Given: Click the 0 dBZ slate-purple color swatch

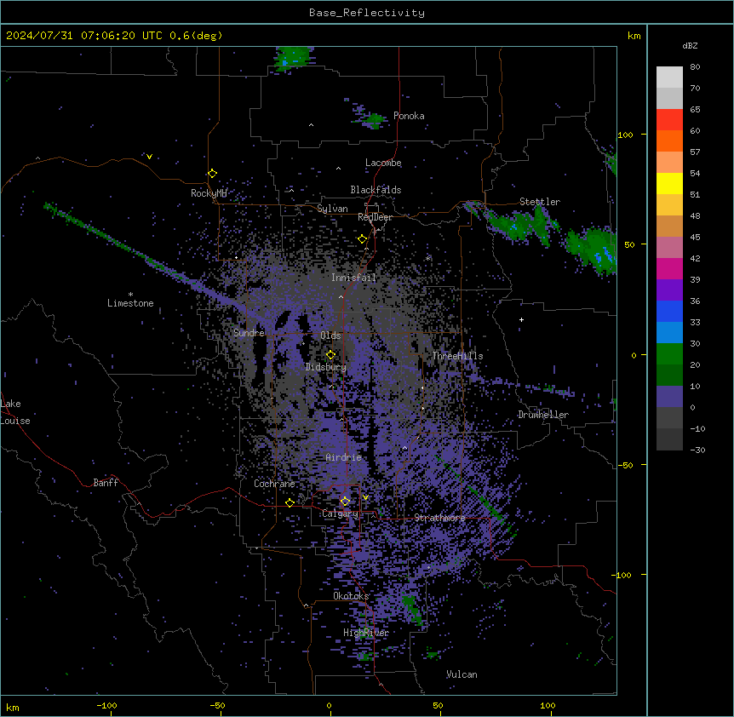Looking at the screenshot, I should point(669,397).
